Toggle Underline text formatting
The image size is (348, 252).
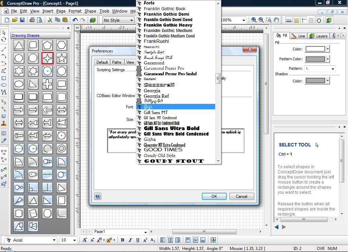click(x=138, y=240)
